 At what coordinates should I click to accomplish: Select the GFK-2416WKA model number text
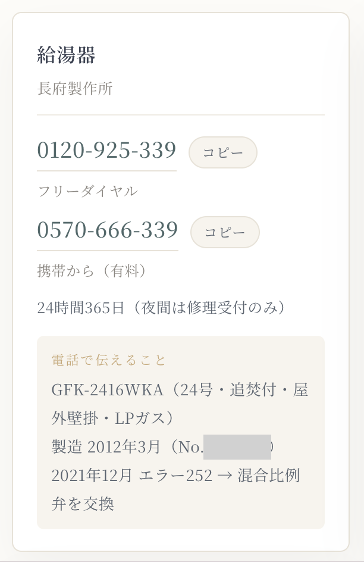click(108, 390)
